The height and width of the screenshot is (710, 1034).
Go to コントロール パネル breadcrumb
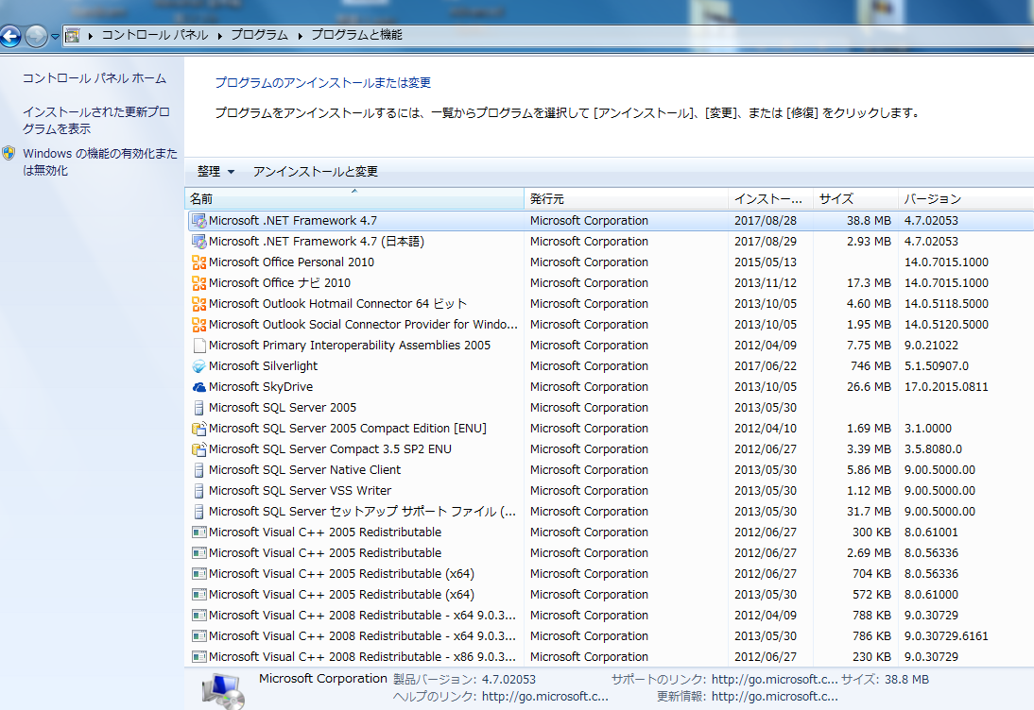tap(154, 35)
